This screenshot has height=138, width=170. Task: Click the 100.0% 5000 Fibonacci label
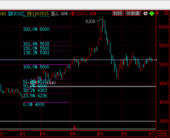[36, 67]
